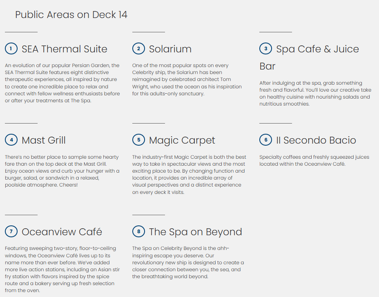Viewport: 379px width, 297px height.
Task: Click the Public Areas on Deck 14 title
Action: coord(71,15)
